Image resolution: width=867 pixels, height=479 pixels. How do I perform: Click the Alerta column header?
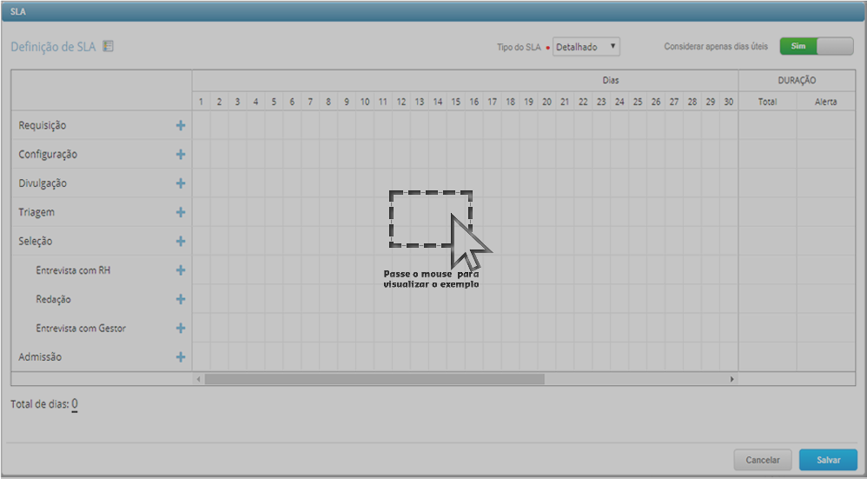(825, 102)
